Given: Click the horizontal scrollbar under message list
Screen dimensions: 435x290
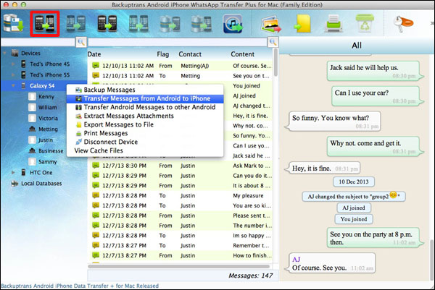Looking at the screenshot, I should pos(179,266).
